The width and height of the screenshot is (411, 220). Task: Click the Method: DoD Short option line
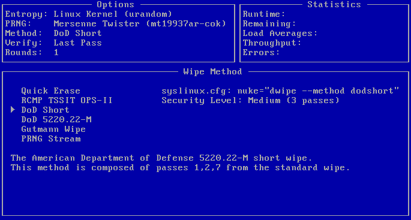(x=53, y=33)
